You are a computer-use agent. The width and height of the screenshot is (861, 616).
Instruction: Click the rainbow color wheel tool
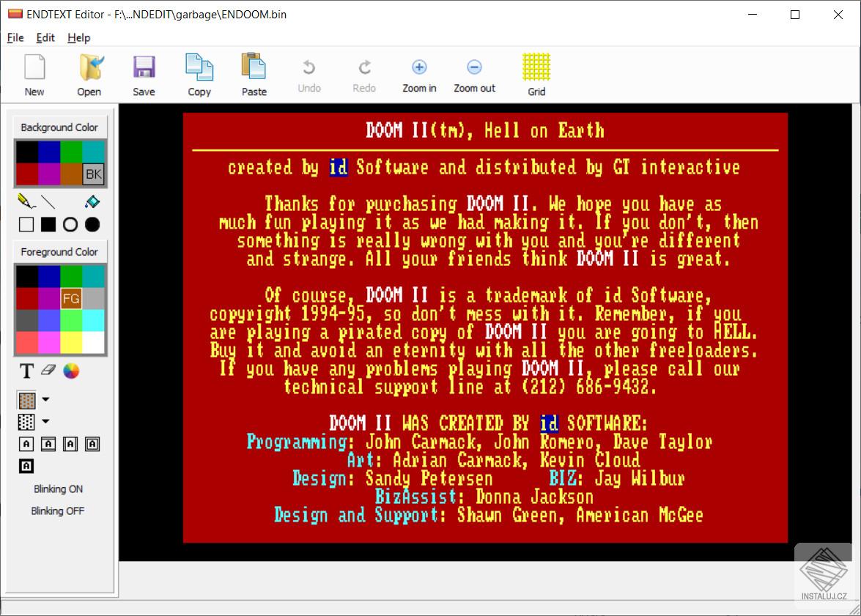coord(71,371)
